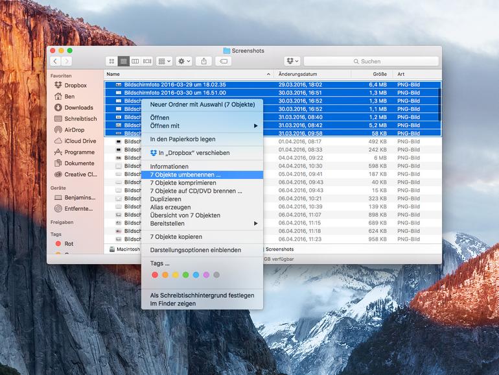
Task: Select "In den Papierkorb legen"
Action: pyautogui.click(x=183, y=139)
